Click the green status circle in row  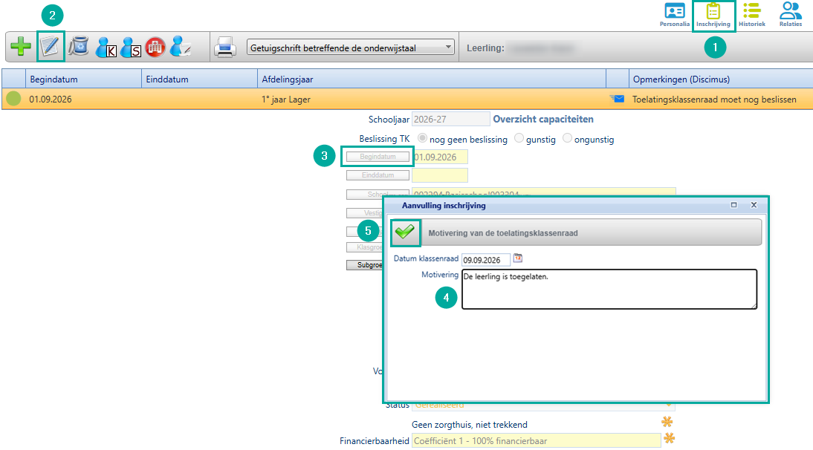click(x=13, y=98)
